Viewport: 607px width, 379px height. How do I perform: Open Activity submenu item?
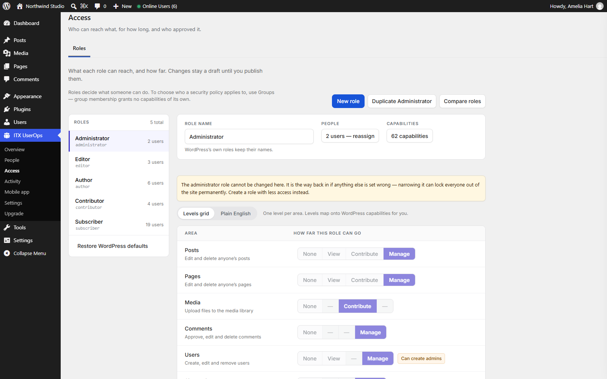13,182
